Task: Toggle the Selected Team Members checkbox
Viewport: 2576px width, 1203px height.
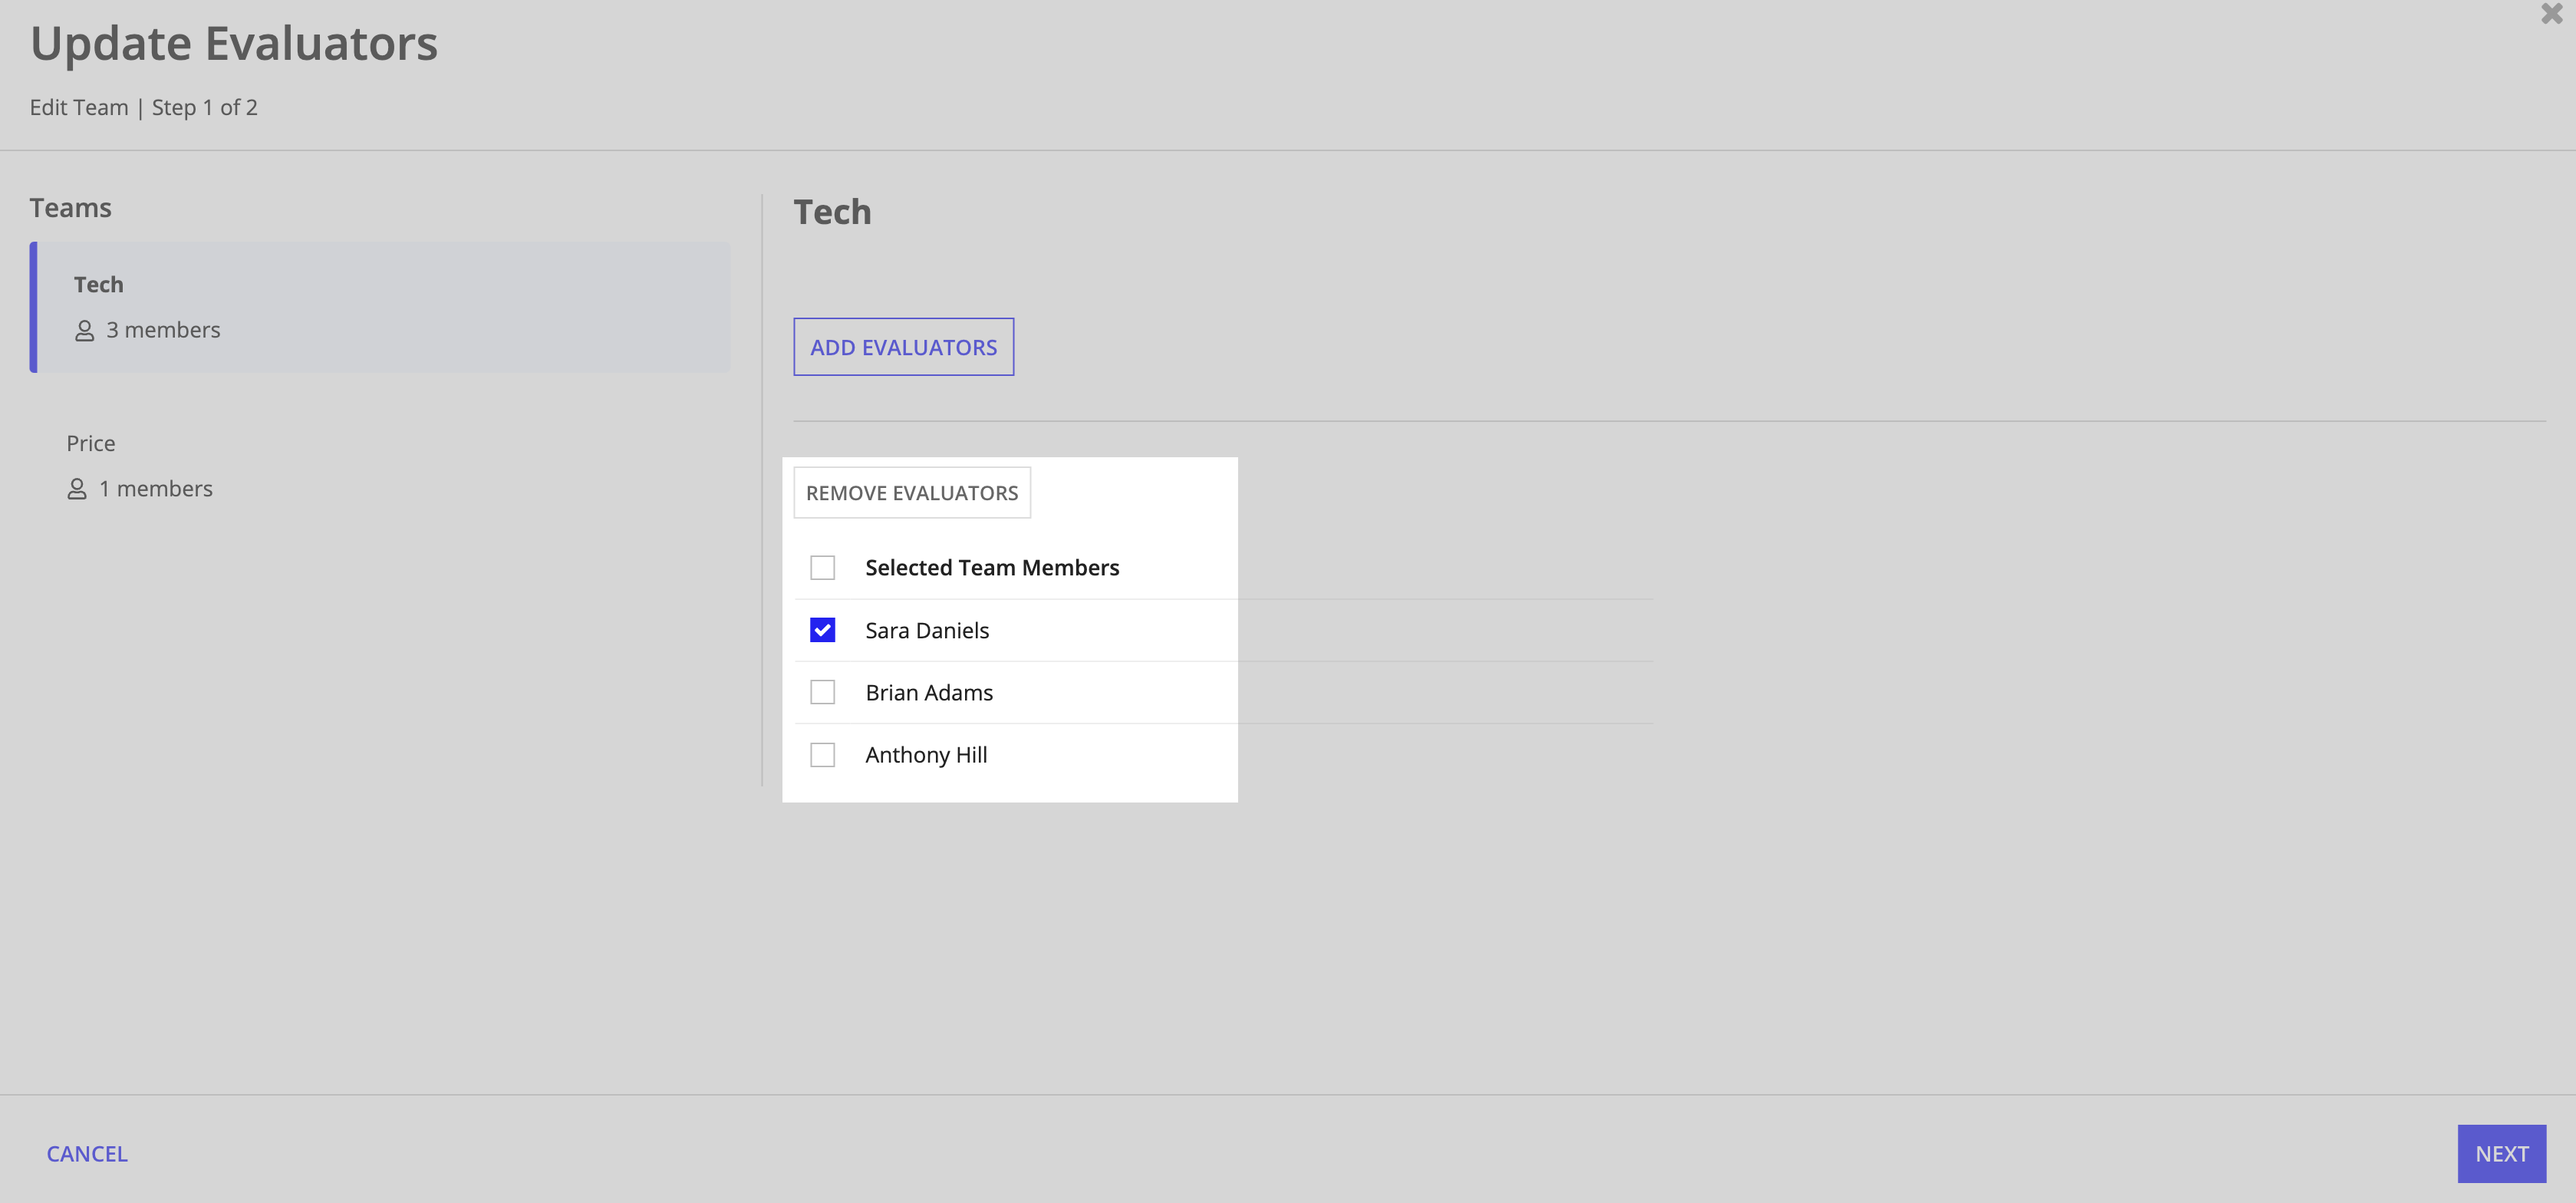Action: (822, 568)
